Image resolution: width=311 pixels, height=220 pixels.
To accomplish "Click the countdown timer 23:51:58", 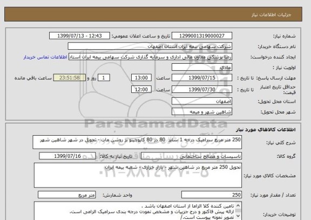I will click(70, 78).
